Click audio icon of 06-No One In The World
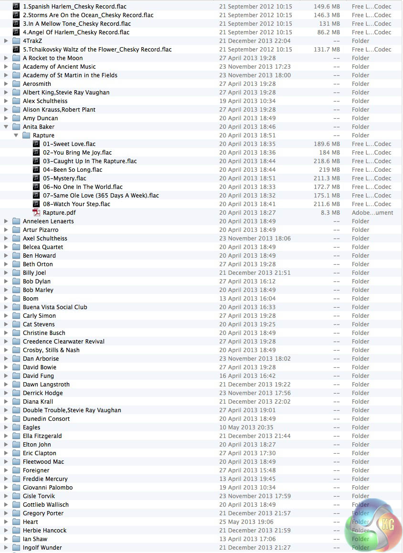Image resolution: width=403 pixels, height=553 pixels. click(36, 187)
